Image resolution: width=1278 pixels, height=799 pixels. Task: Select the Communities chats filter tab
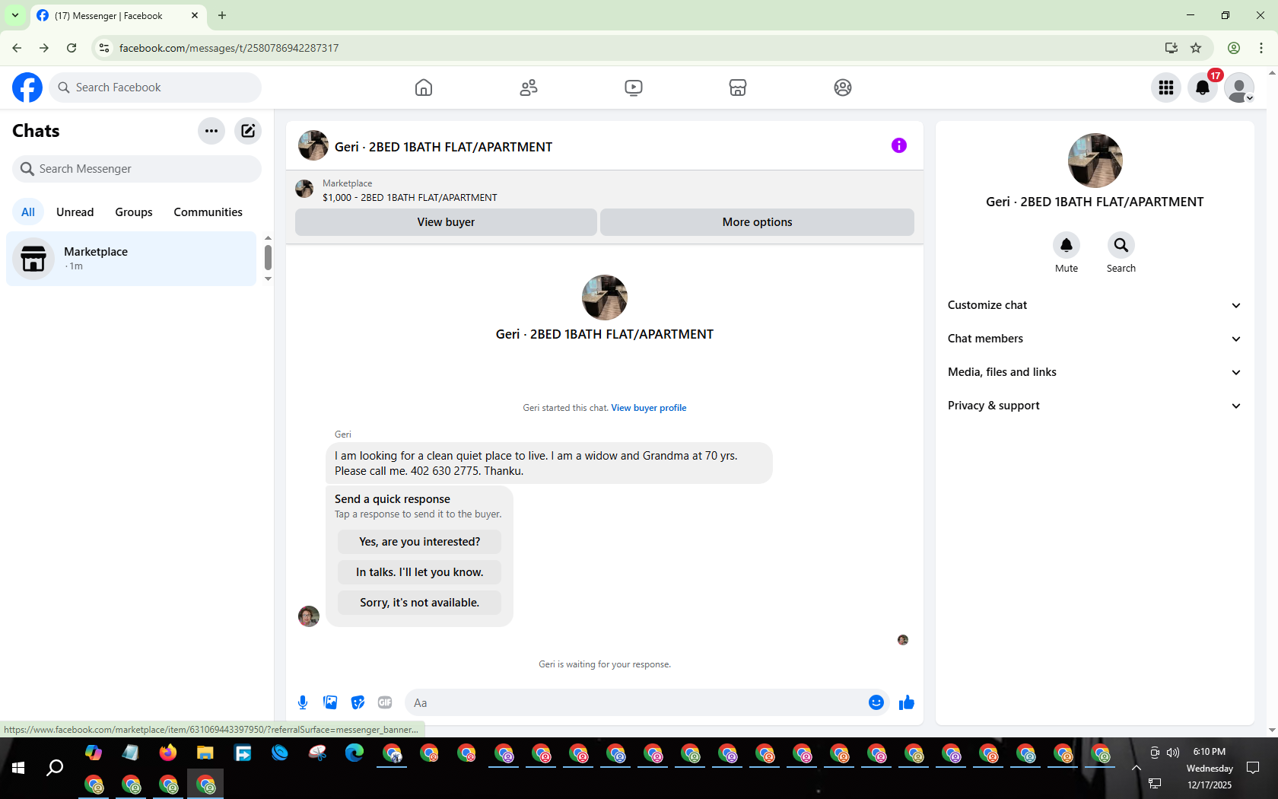click(x=208, y=212)
